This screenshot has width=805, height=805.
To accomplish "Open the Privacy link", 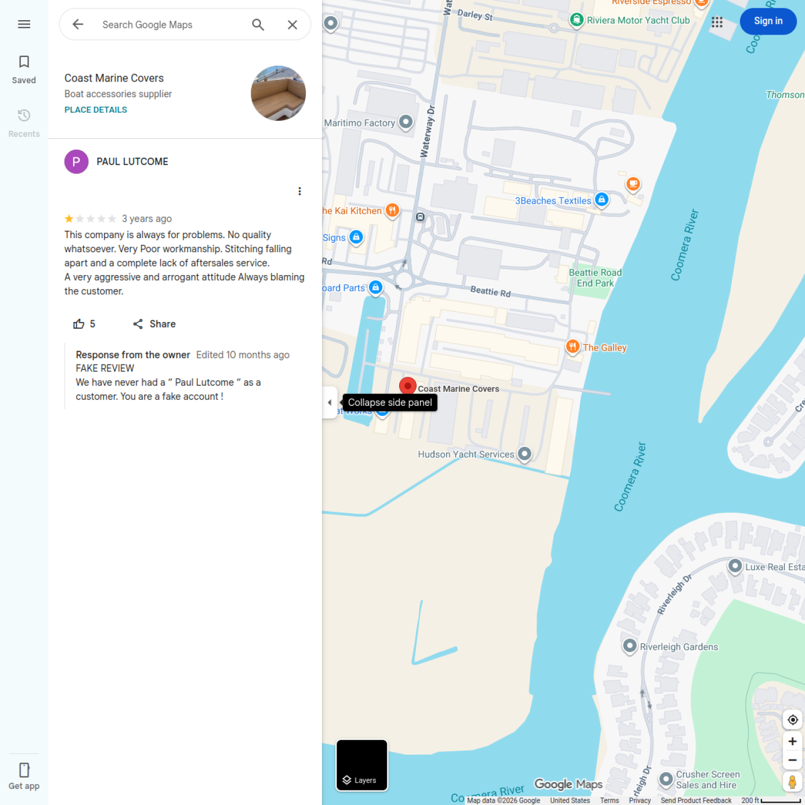I will tap(640, 801).
